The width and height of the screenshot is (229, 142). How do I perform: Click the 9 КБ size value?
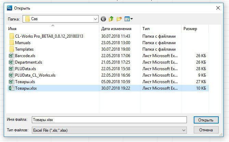pyautogui.click(x=202, y=75)
